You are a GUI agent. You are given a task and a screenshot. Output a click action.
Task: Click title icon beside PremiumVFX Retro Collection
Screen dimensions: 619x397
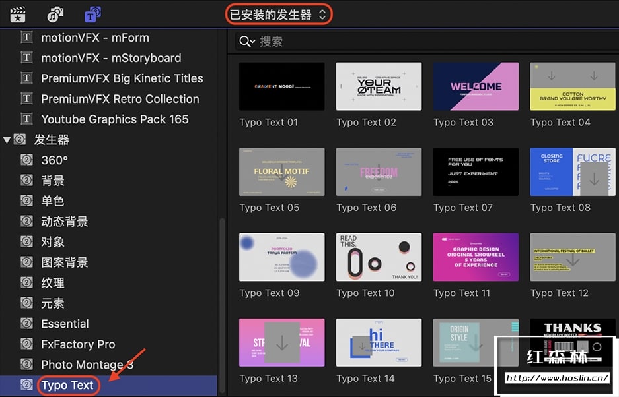click(26, 98)
